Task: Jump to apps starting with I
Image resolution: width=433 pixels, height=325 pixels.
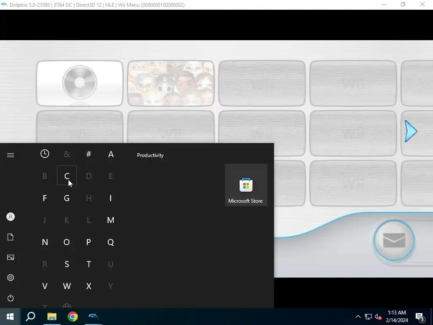Action: (111, 198)
